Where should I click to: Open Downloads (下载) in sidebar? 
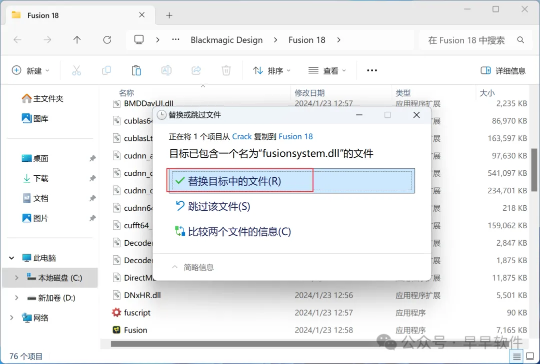(x=35, y=178)
